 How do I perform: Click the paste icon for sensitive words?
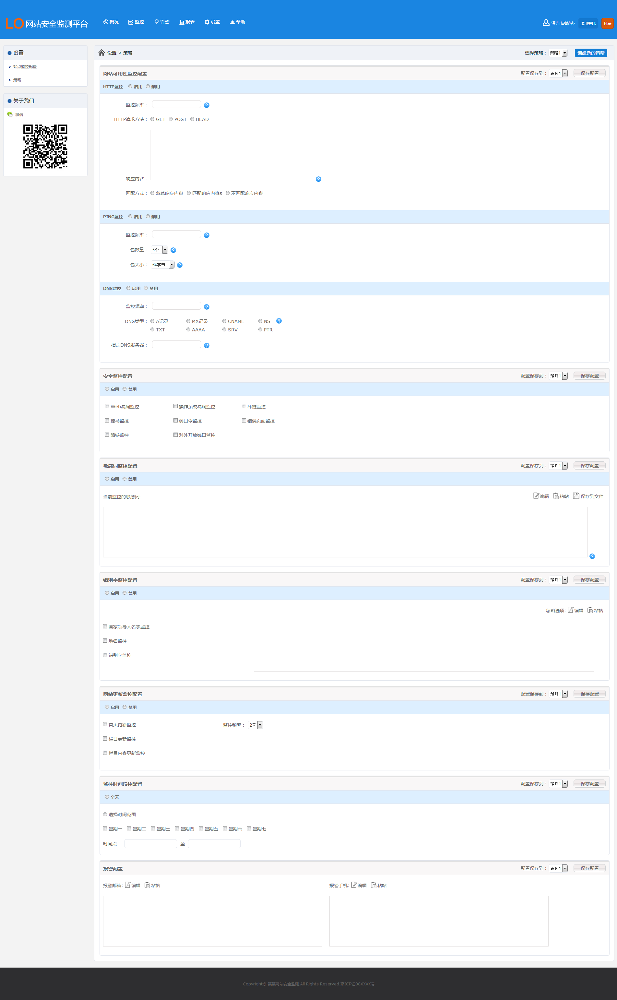click(556, 496)
